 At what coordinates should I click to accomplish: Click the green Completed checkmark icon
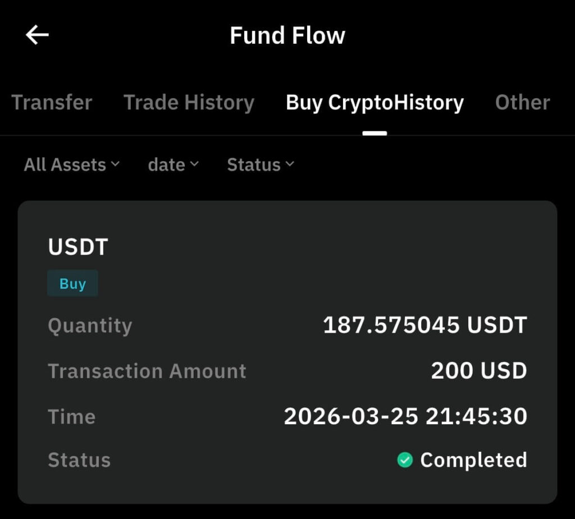click(x=405, y=460)
